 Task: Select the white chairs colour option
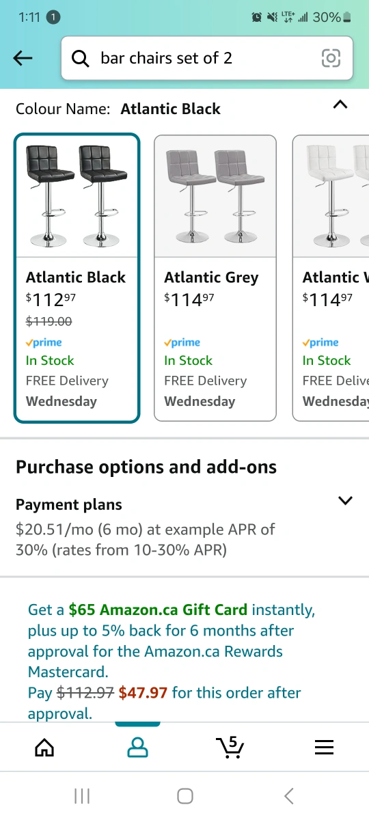331,278
